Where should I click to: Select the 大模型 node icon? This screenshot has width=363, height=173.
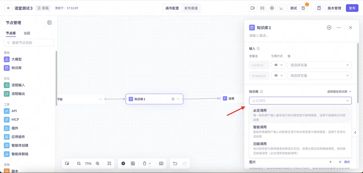pos(7,59)
